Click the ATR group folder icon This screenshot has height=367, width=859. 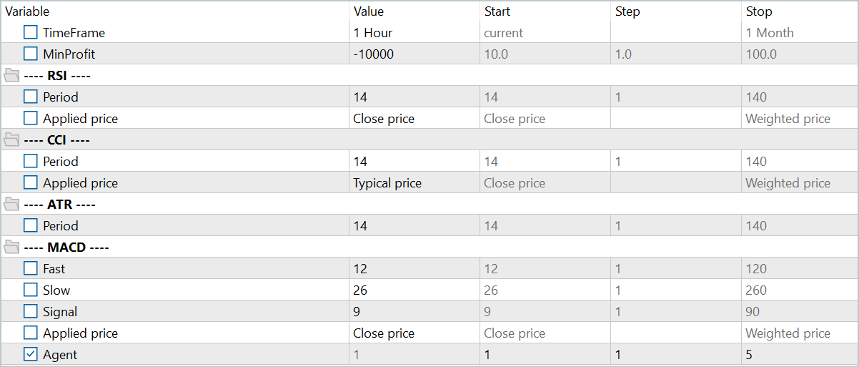pyautogui.click(x=11, y=204)
